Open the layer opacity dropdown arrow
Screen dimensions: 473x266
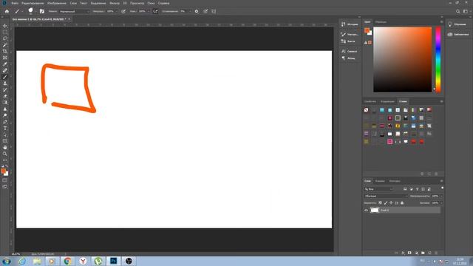(441, 196)
